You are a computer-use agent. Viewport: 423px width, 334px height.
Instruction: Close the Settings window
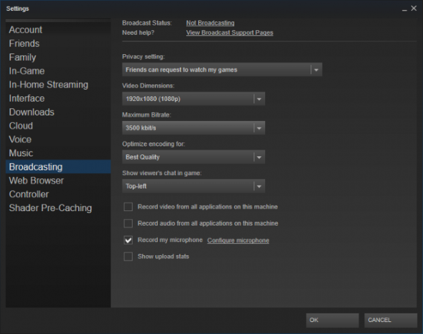pos(414,8)
